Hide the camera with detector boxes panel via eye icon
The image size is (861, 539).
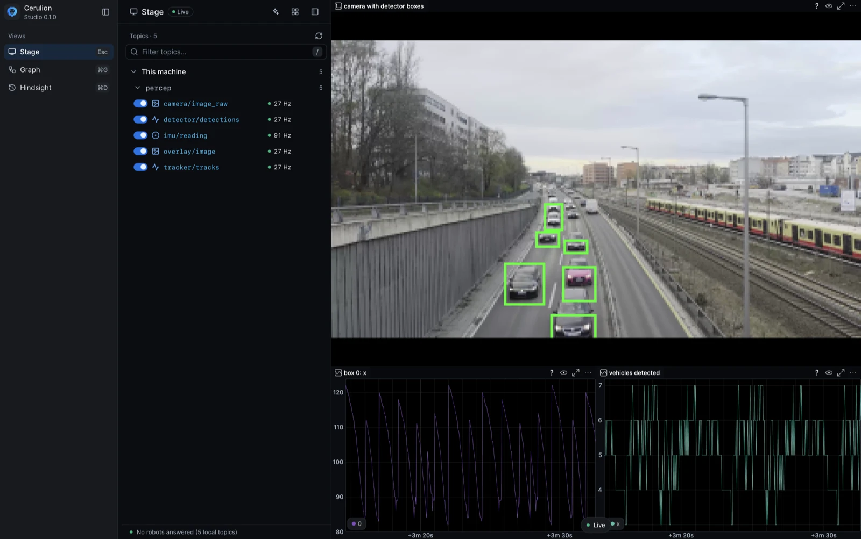[x=829, y=6]
